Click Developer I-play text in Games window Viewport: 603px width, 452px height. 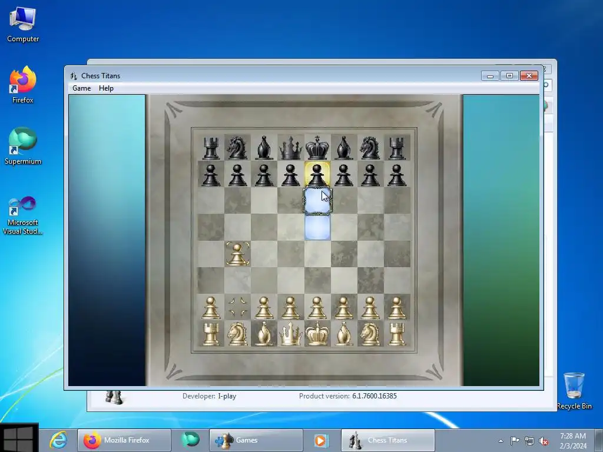coord(209,396)
